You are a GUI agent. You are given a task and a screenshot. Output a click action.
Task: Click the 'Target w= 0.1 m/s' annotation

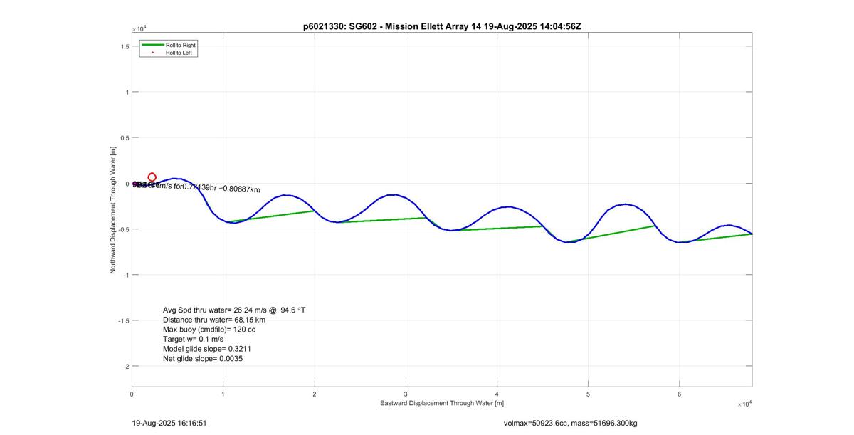click(x=193, y=340)
